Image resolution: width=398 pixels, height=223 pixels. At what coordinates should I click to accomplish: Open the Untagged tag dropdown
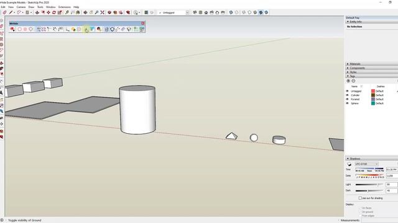click(187, 12)
